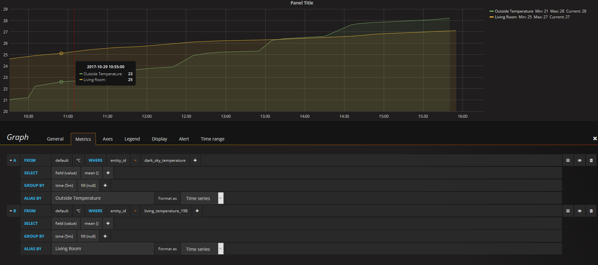This screenshot has height=265, width=598.
Task: Add GROUP BY item in query A
Action: pos(105,185)
